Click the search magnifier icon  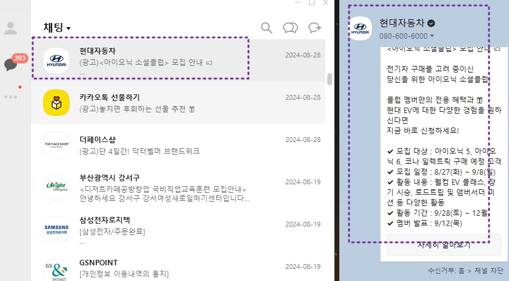267,28
